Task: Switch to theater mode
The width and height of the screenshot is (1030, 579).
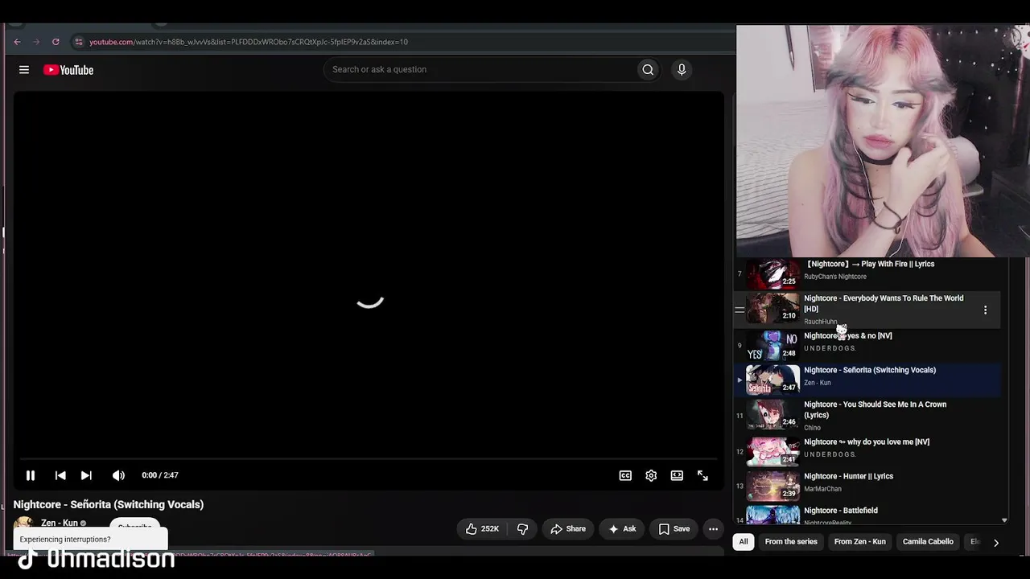Action: [x=677, y=475]
